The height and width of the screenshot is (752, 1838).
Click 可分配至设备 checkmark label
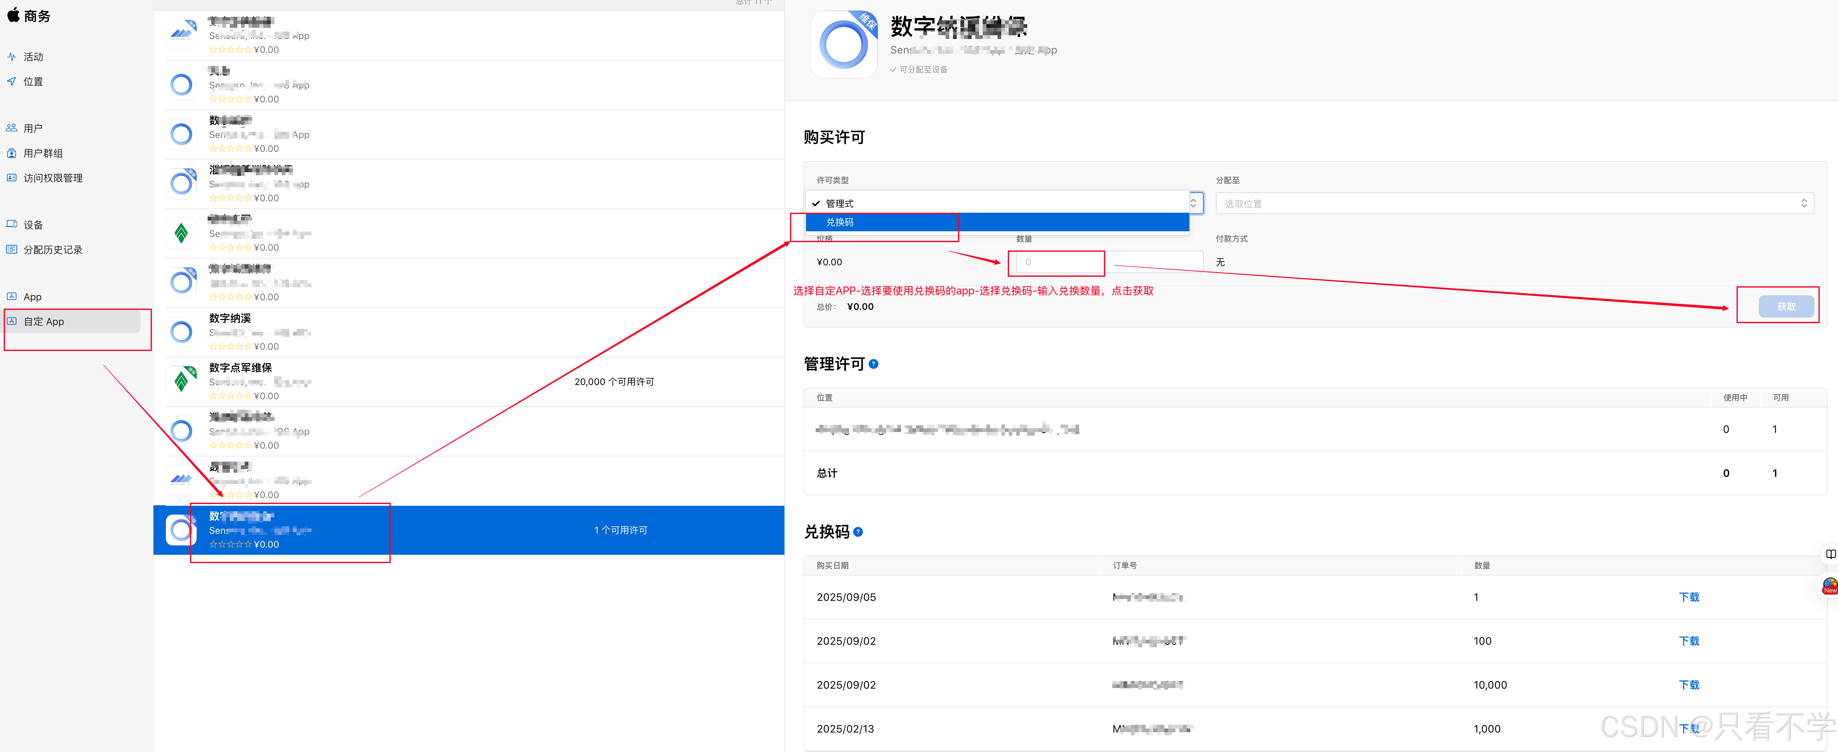click(x=919, y=69)
